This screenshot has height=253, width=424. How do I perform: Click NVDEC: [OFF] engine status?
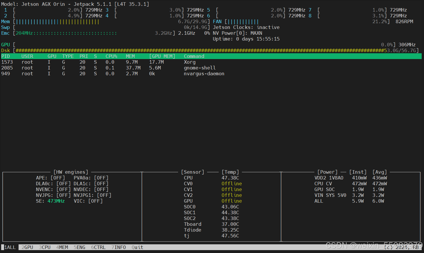pos(91,189)
